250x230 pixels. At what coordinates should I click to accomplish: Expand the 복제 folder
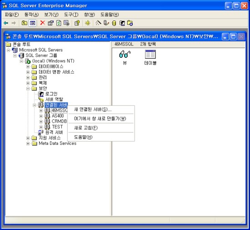click(x=28, y=83)
